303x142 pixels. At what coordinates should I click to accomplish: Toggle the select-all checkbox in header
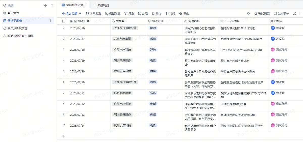64,21
